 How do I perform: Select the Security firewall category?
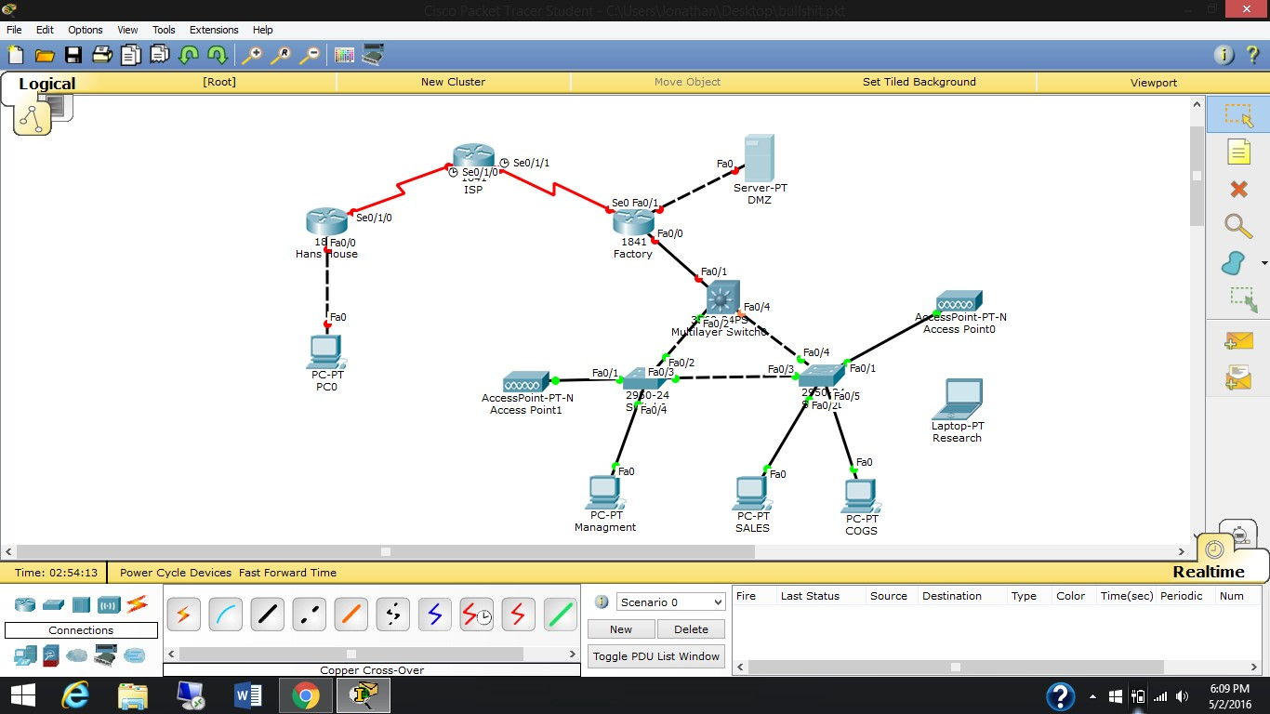click(x=51, y=655)
